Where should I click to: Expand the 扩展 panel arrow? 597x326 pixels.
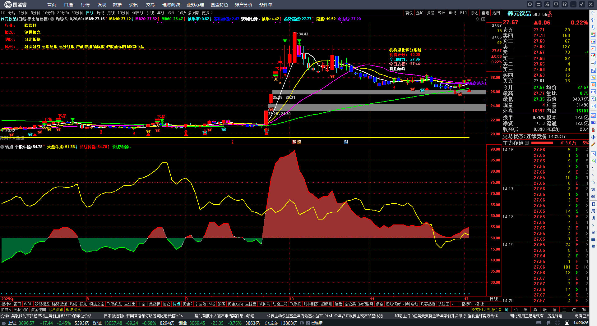[x=6, y=310]
